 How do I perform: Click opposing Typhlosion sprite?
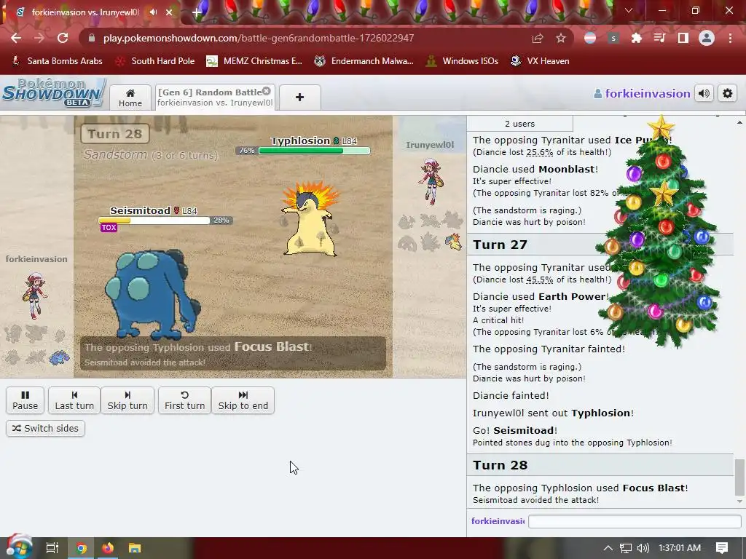(x=310, y=220)
